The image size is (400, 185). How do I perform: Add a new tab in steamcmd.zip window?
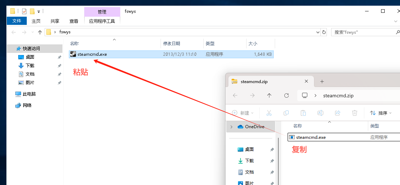point(322,82)
